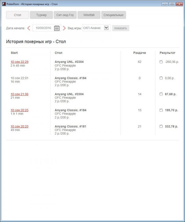Click wallet icon beside 67,68 р. result
This screenshot has width=185, height=222.
point(161,94)
